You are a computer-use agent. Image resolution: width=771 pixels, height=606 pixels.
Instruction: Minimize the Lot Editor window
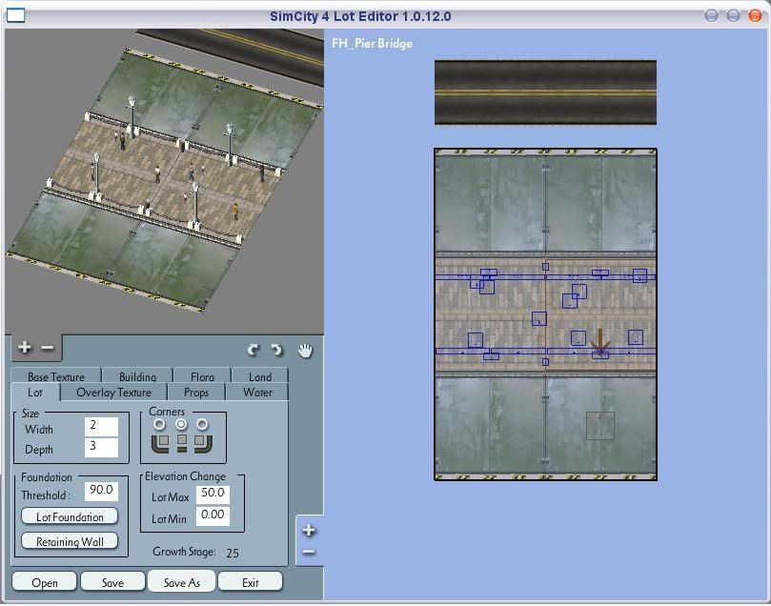point(711,16)
